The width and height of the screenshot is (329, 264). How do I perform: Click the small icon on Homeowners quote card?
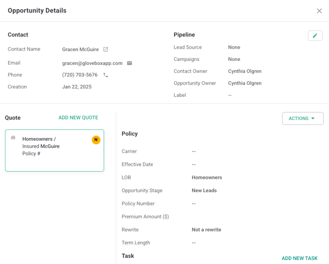point(13,138)
